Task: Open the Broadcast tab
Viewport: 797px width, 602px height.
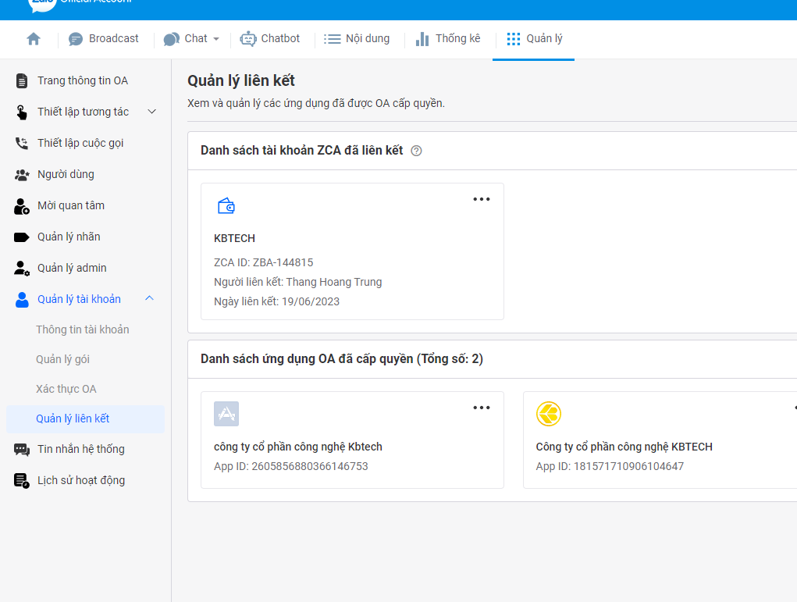Action: tap(104, 39)
